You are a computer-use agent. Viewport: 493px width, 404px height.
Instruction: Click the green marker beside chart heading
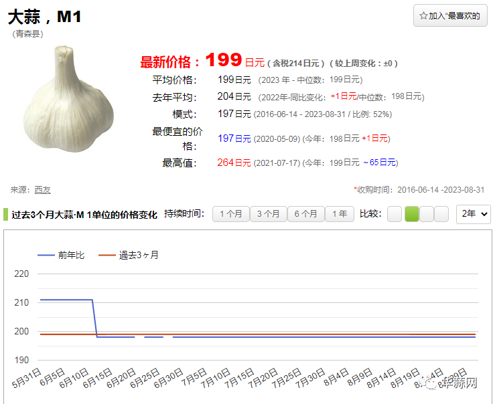(6, 215)
